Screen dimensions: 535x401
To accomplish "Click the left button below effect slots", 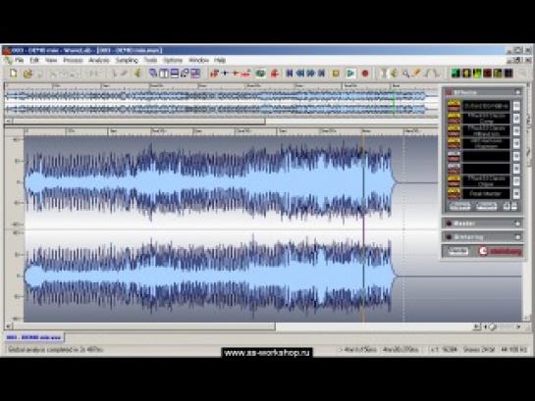I will click(459, 206).
